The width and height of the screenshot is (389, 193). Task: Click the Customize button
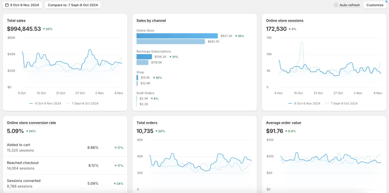point(375,5)
